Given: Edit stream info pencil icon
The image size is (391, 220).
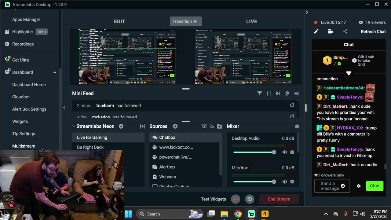Looking at the screenshot, I should click(x=316, y=31).
